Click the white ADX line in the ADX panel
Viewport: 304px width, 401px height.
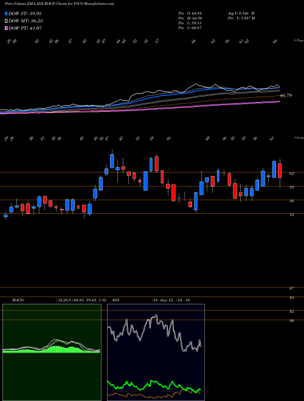[155, 332]
